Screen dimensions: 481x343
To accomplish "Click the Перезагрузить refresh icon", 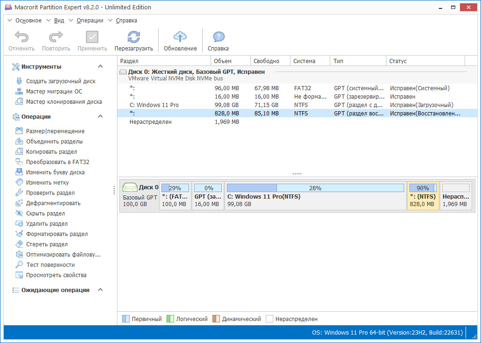I will tap(134, 37).
